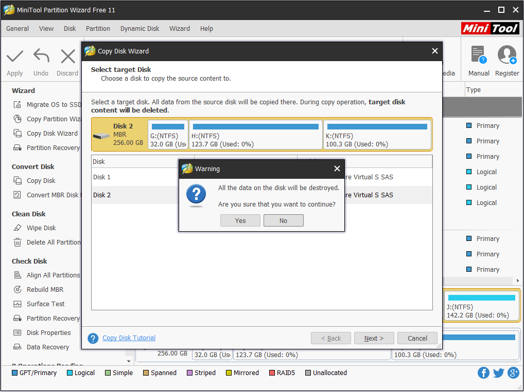Open the General menu
Image resolution: width=524 pixels, height=392 pixels.
click(18, 29)
